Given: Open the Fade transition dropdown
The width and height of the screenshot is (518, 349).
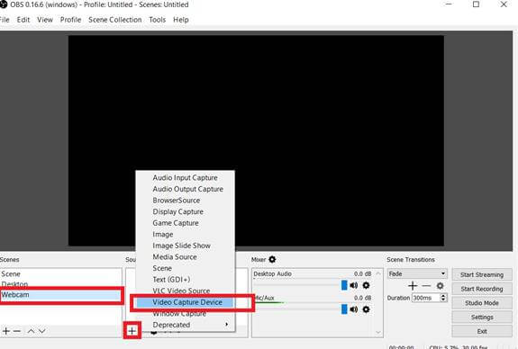Looking at the screenshot, I should click(x=417, y=273).
